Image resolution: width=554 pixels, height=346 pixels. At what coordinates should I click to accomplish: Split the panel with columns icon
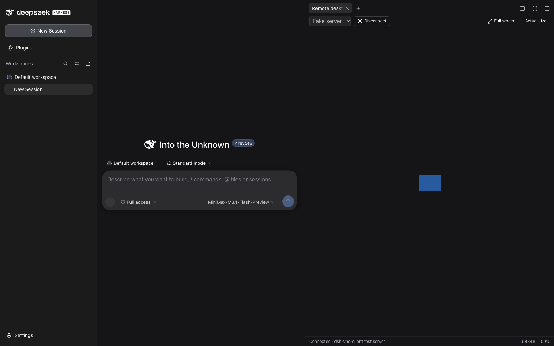click(522, 8)
